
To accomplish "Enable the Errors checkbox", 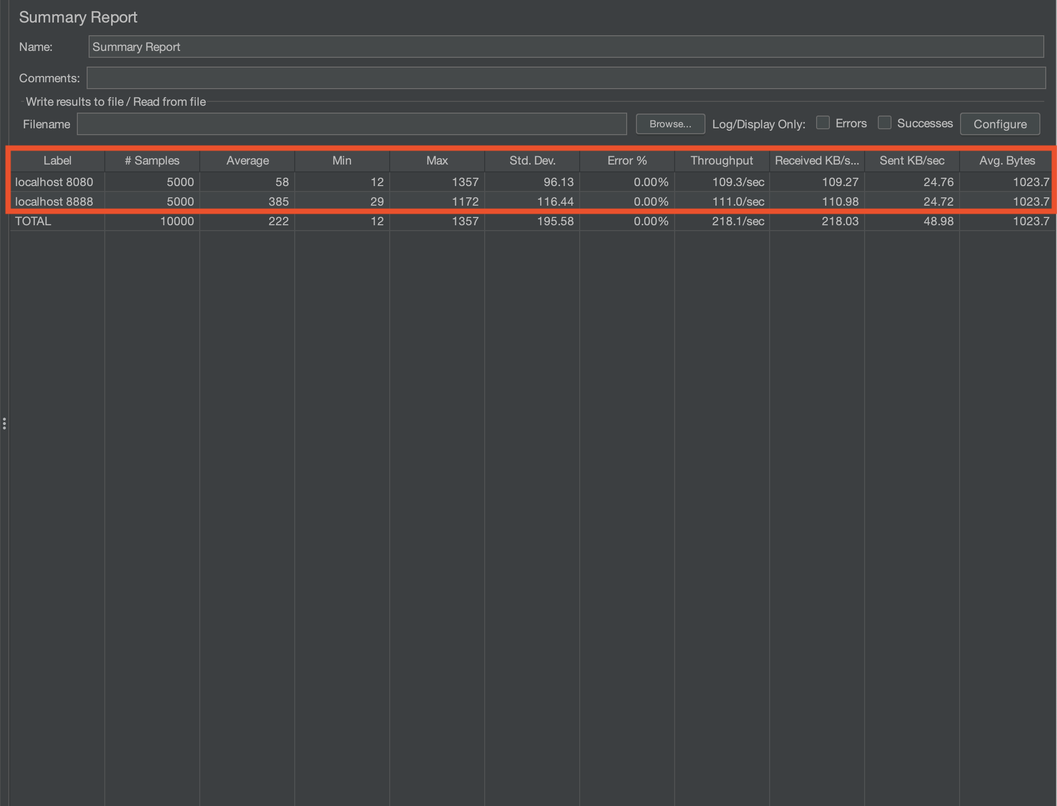I will click(x=823, y=122).
